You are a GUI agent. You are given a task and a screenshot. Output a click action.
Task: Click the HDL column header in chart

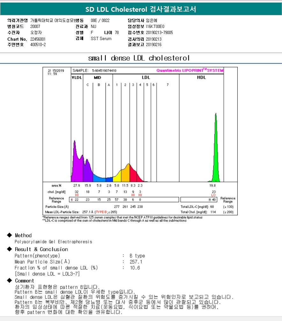[201, 78]
